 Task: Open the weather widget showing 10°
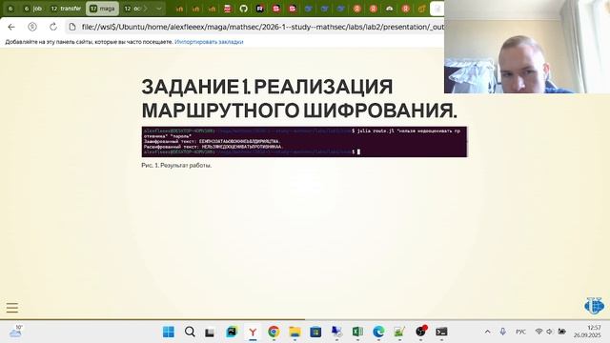(x=16, y=332)
